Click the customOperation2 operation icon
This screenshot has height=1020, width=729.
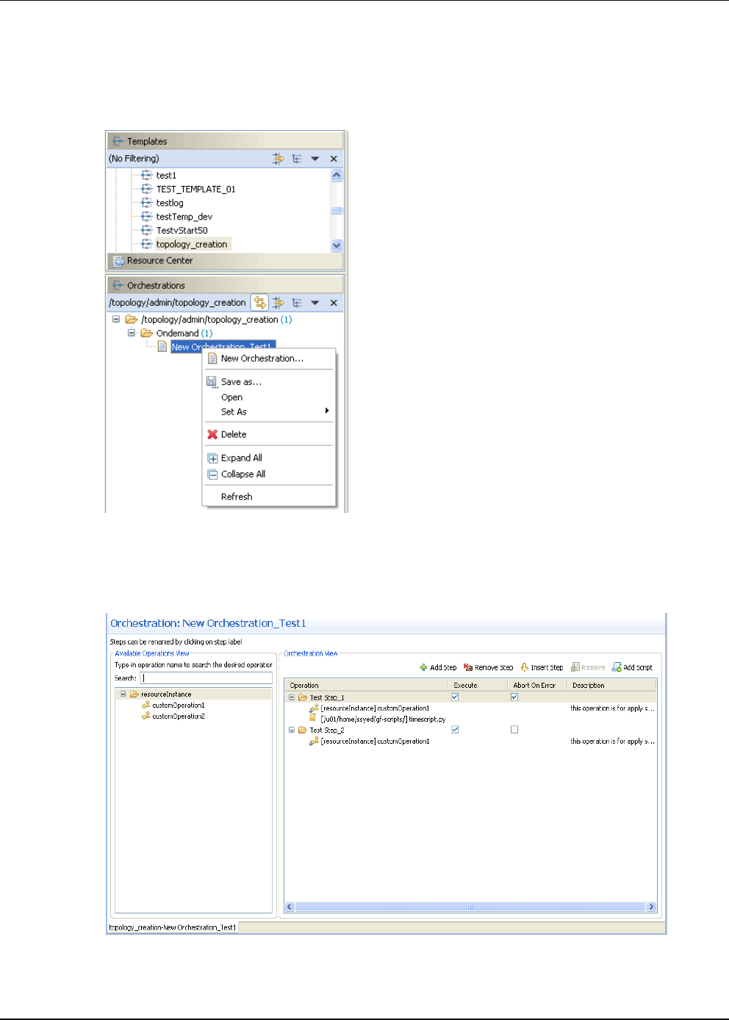click(146, 716)
